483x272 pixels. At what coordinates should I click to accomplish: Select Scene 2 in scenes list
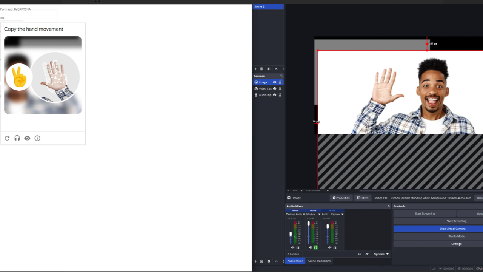coord(268,6)
